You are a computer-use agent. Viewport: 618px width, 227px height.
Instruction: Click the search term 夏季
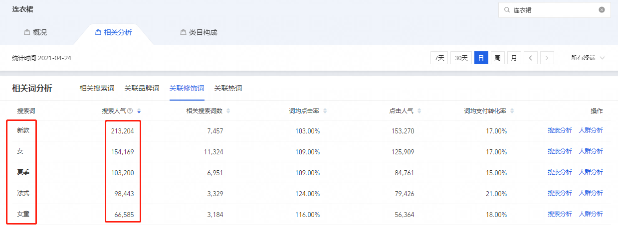[23, 172]
